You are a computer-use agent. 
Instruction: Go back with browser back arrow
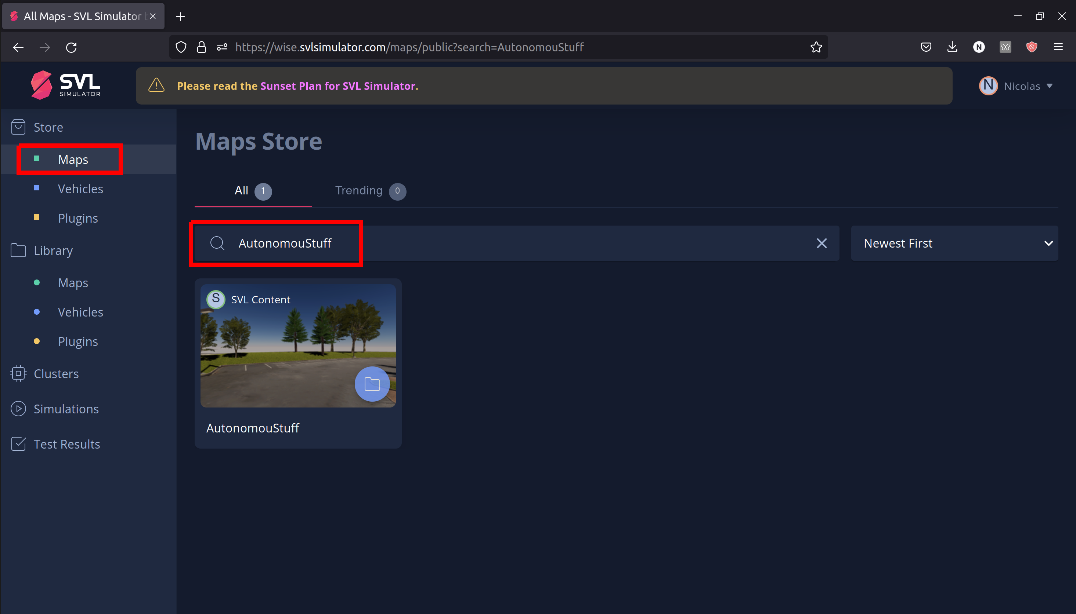pos(18,47)
